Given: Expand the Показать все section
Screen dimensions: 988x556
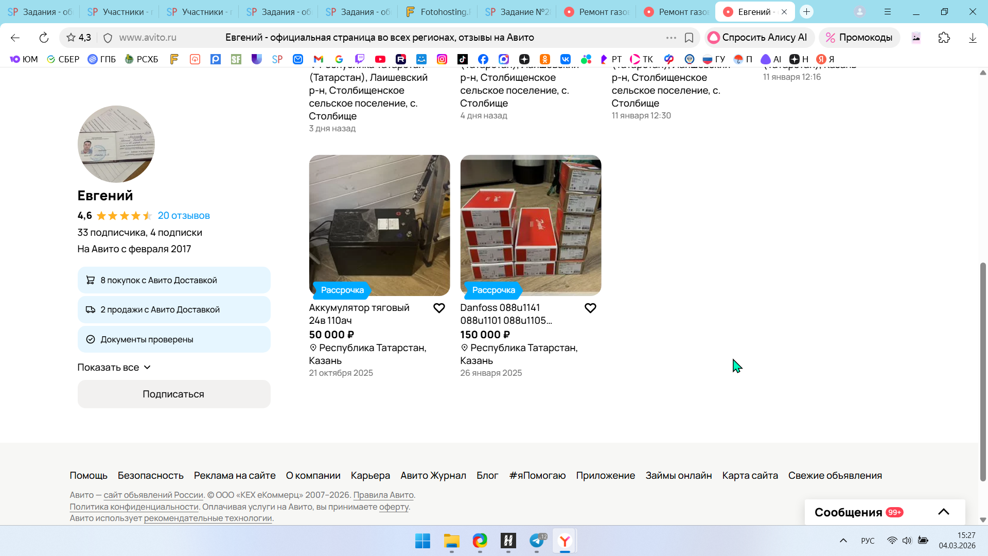Looking at the screenshot, I should [114, 367].
